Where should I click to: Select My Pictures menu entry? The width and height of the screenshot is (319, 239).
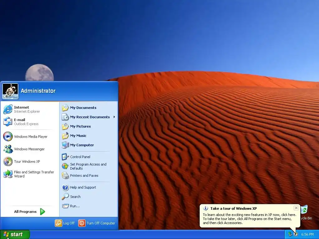[x=89, y=126]
